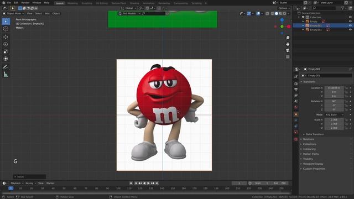This screenshot has height=199, width=354.
Task: Collapse the Transform panel
Action: click(x=309, y=82)
